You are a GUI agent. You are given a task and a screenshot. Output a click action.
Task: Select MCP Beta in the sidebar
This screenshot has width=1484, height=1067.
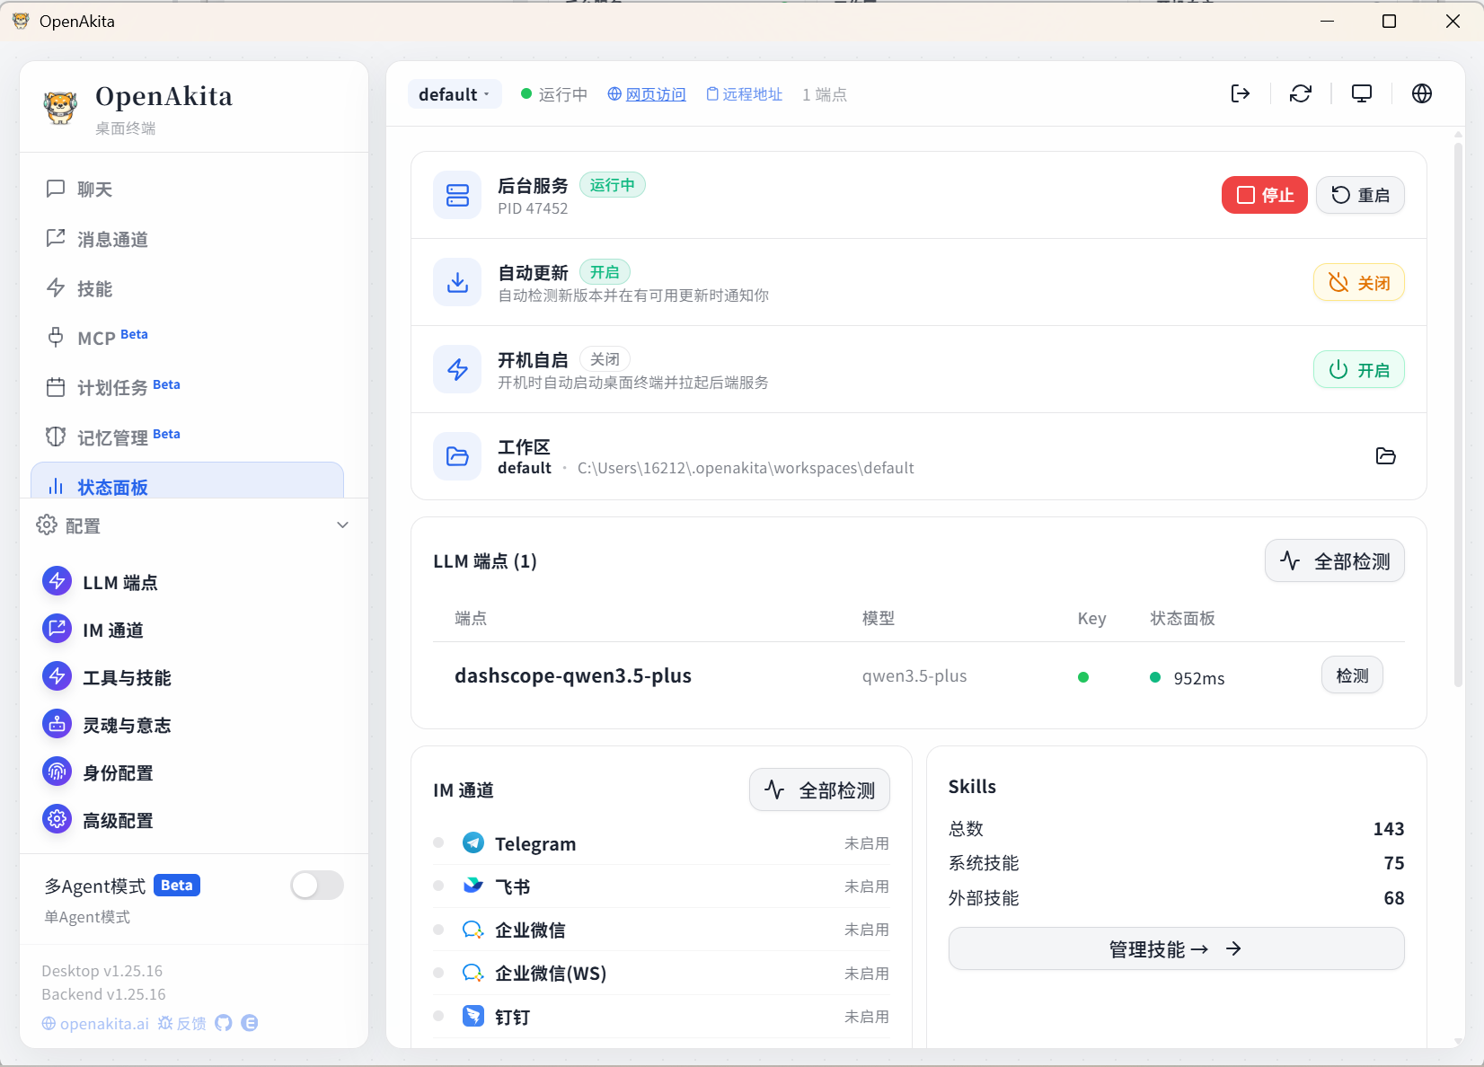(187, 338)
